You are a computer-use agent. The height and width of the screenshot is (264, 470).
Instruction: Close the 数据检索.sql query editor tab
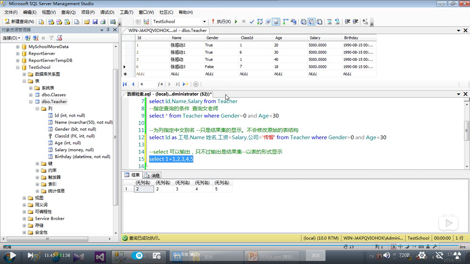click(466, 94)
